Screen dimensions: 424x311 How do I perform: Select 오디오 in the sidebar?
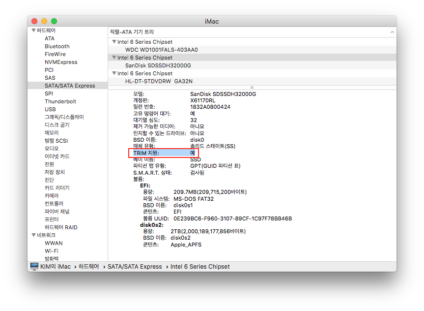pyautogui.click(x=52, y=149)
